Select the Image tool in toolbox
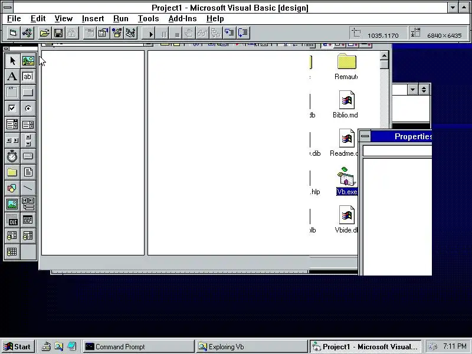Image resolution: width=472 pixels, height=354 pixels. [12, 204]
